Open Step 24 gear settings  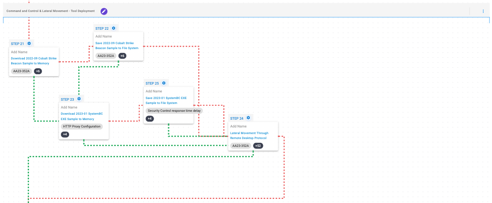point(248,118)
